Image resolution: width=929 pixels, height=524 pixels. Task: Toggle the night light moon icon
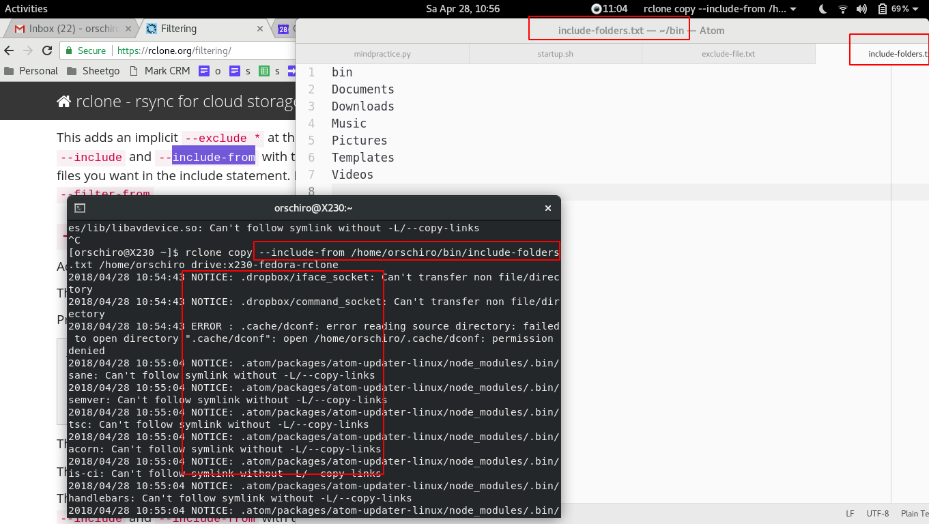(x=823, y=9)
